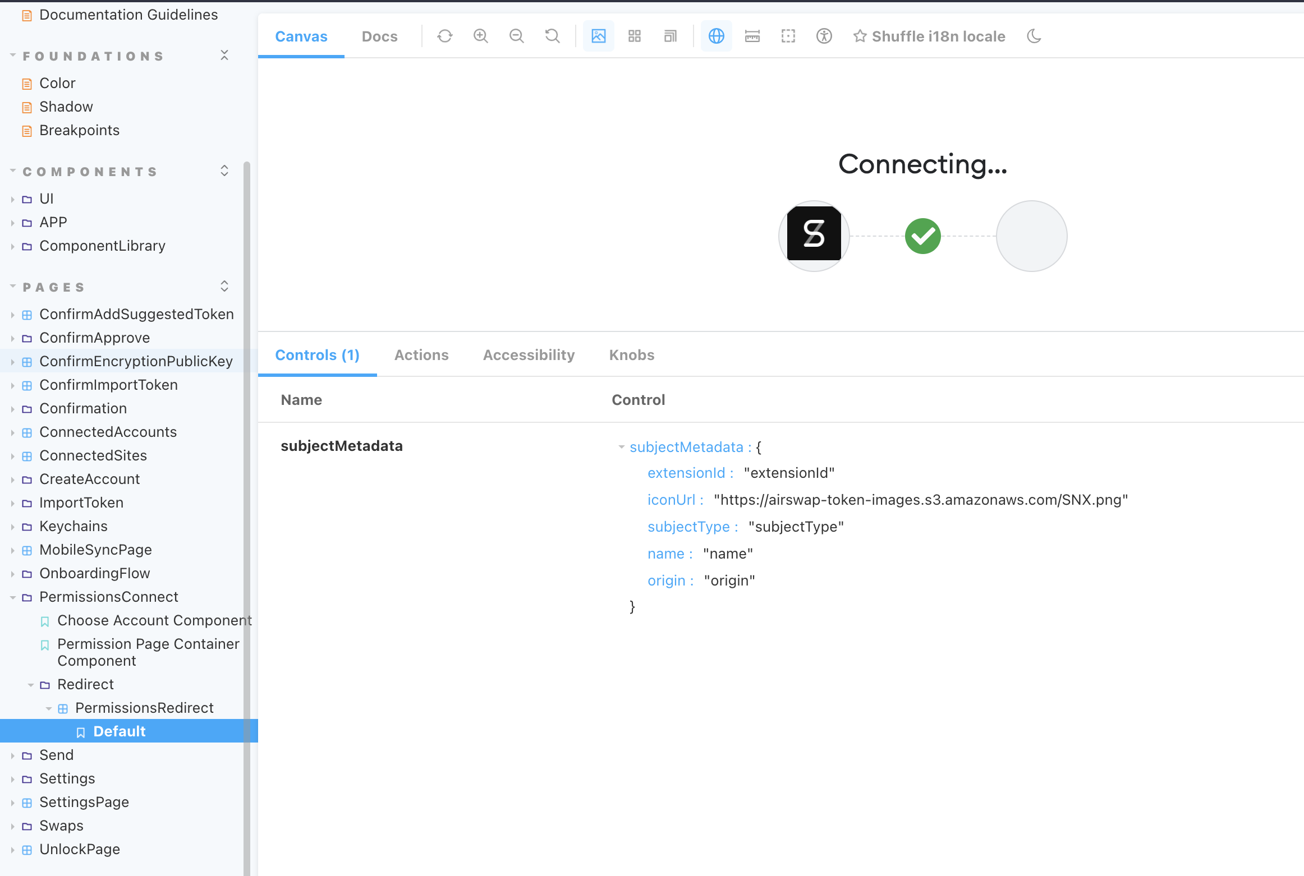Zoom in on the canvas

pyautogui.click(x=480, y=35)
